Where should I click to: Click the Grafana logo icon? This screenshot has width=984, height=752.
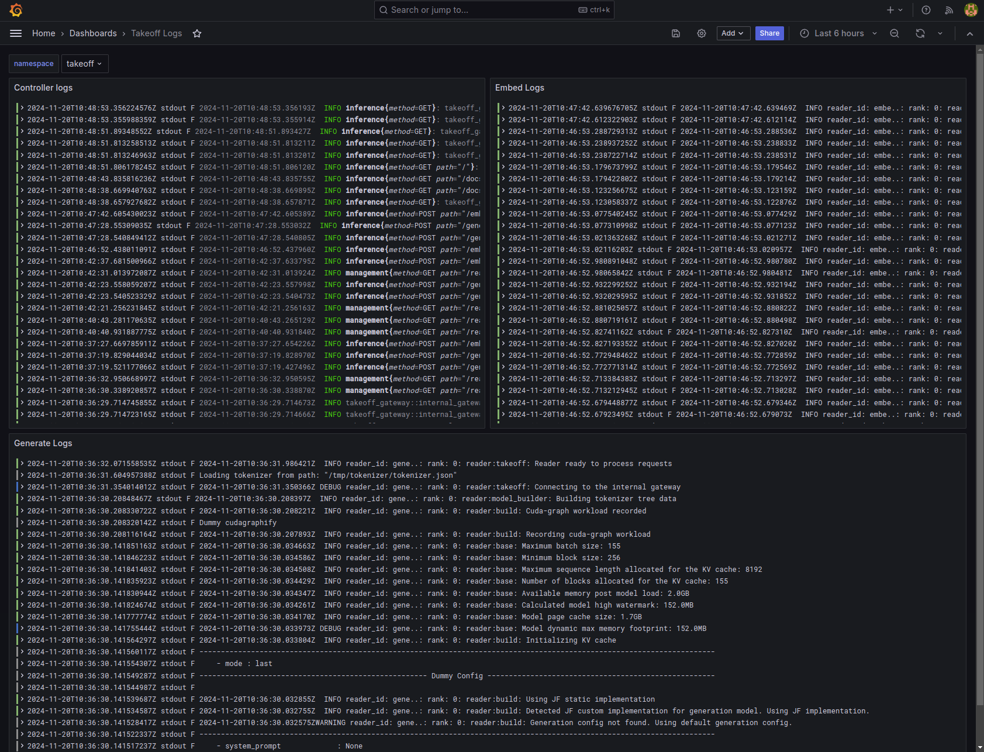click(x=16, y=10)
